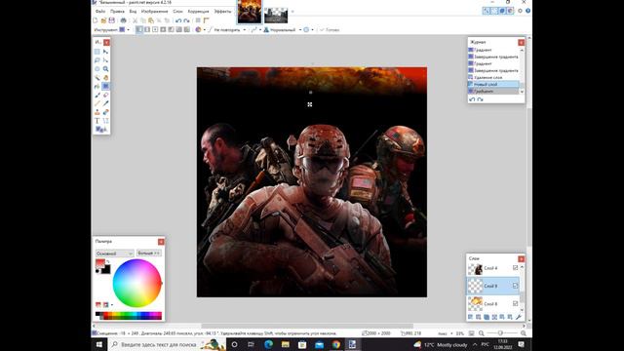Select the Clone Stamp tool

97,112
